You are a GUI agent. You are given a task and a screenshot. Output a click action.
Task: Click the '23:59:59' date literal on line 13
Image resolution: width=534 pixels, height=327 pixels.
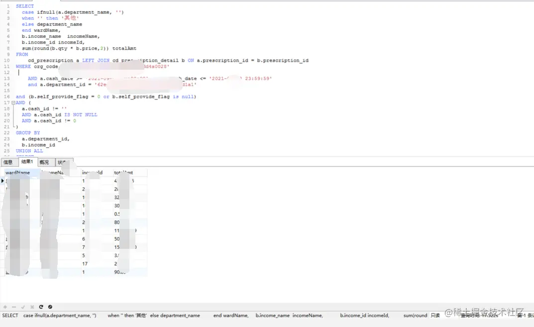pos(258,78)
